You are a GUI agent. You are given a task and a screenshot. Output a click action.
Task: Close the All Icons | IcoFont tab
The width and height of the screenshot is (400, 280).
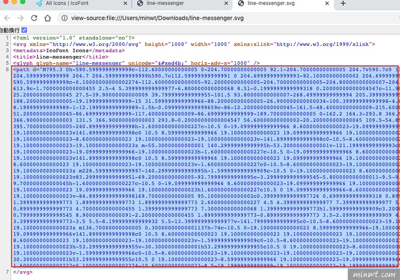click(x=125, y=3)
